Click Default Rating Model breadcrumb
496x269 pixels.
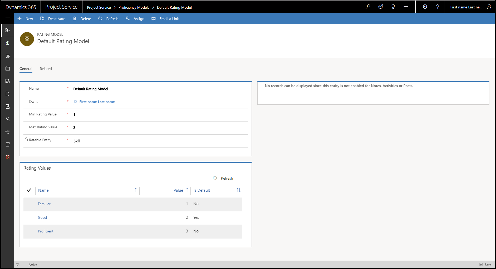174,7
